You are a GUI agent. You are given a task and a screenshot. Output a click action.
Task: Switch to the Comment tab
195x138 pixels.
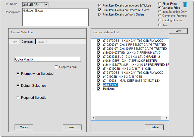[x=27, y=42]
